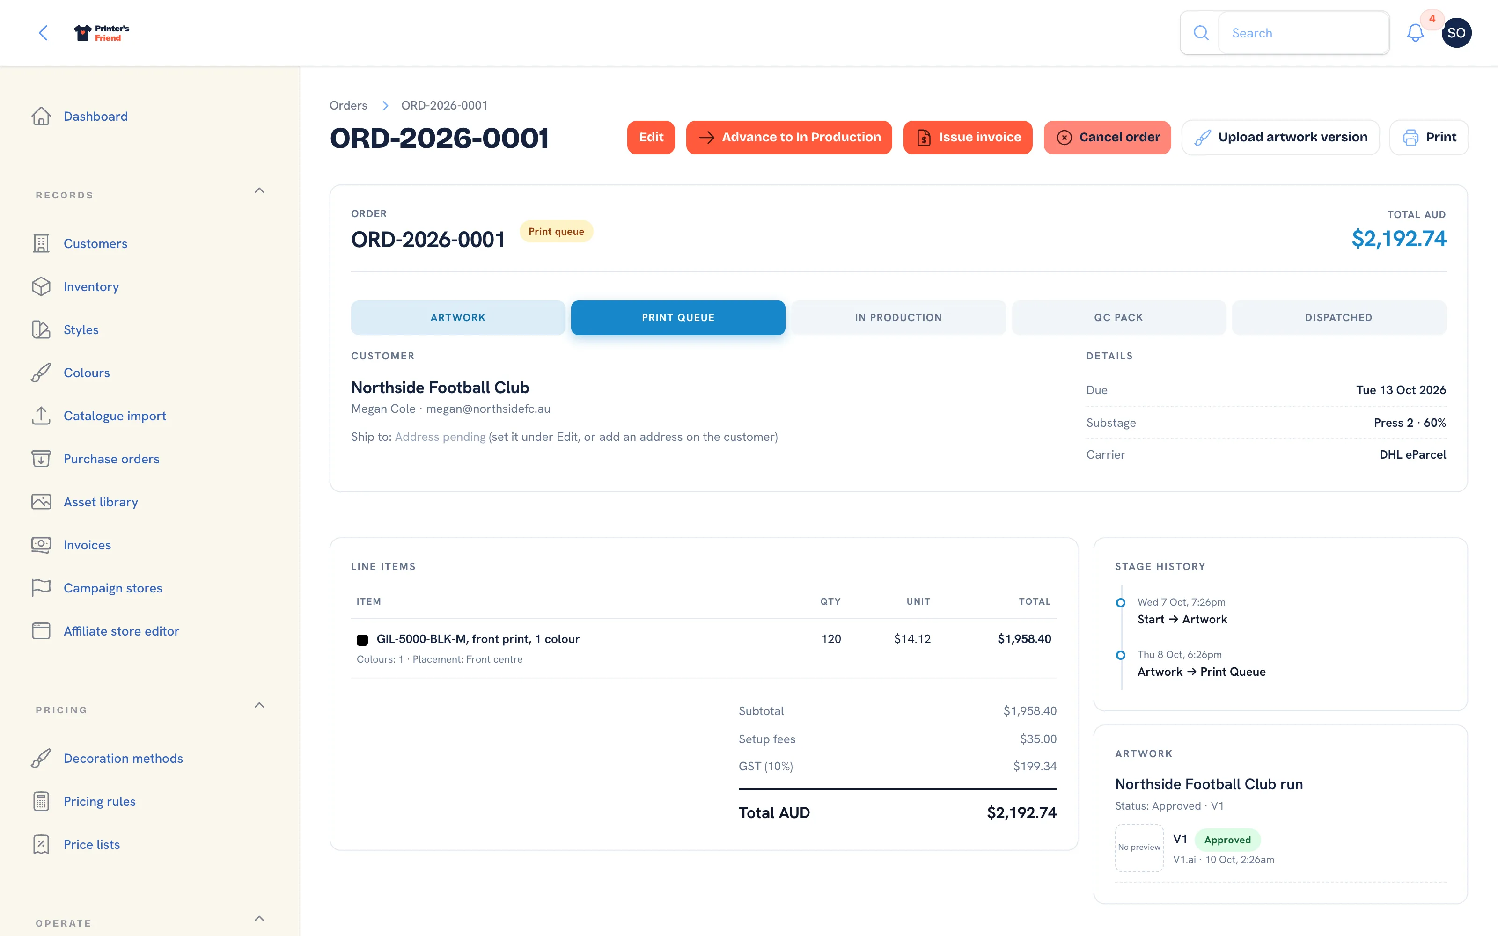Click the Address pending text
The width and height of the screenshot is (1498, 936).
click(x=440, y=437)
